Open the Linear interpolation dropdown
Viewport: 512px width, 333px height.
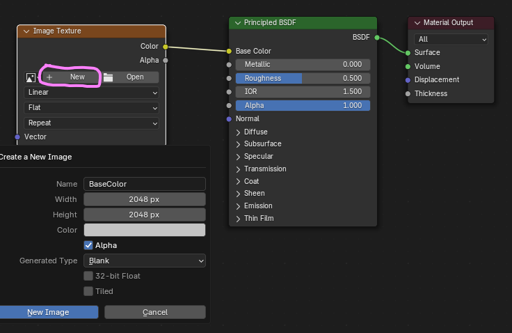coord(92,92)
